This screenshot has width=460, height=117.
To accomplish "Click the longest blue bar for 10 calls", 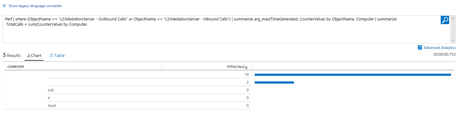I will point(353,75).
